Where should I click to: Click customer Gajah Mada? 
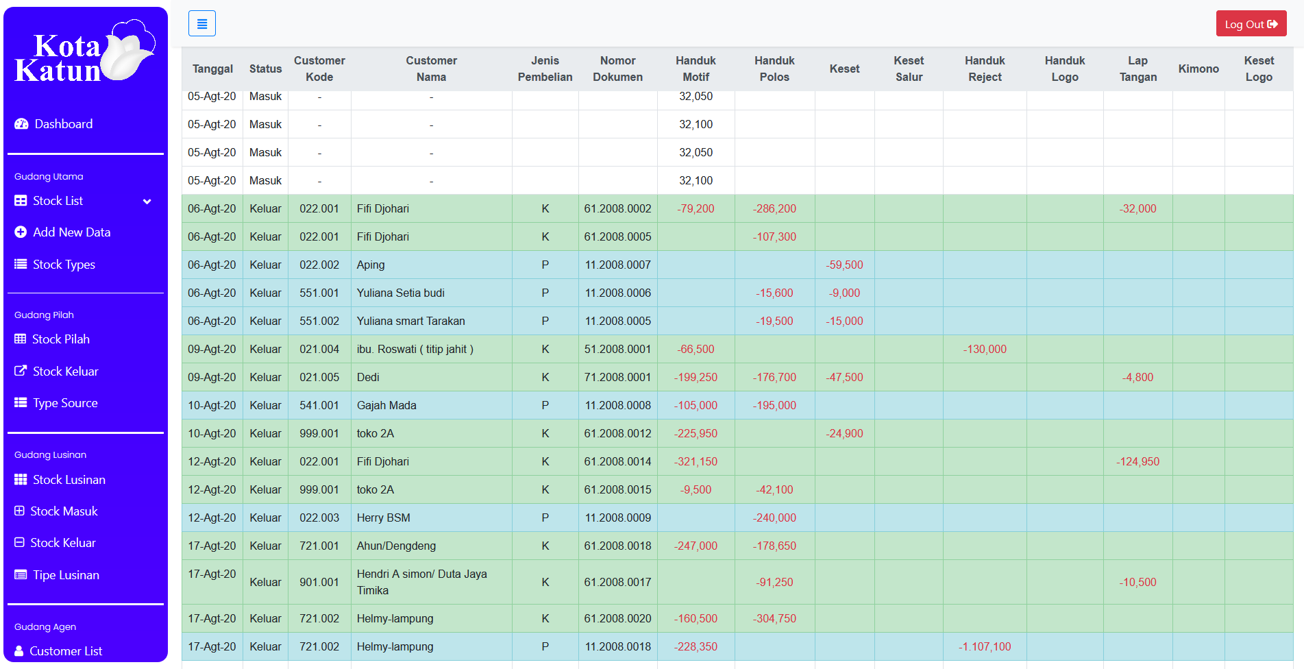386,405
